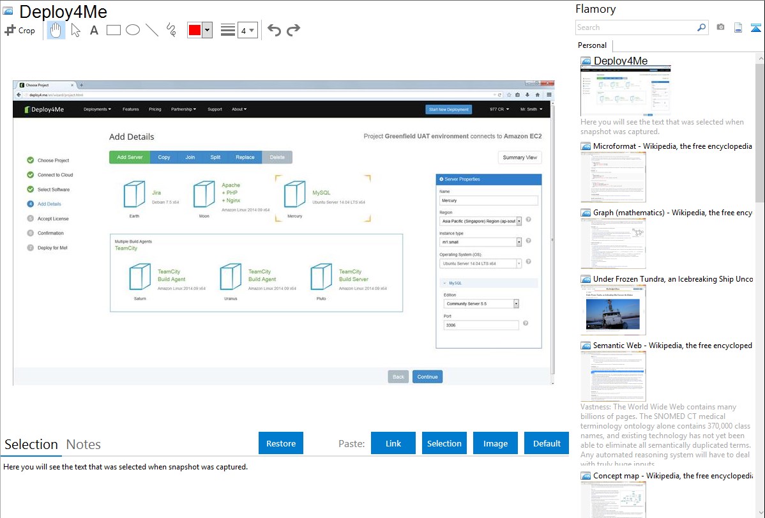Click the Paste Default button
This screenshot has width=765, height=518.
coord(547,443)
